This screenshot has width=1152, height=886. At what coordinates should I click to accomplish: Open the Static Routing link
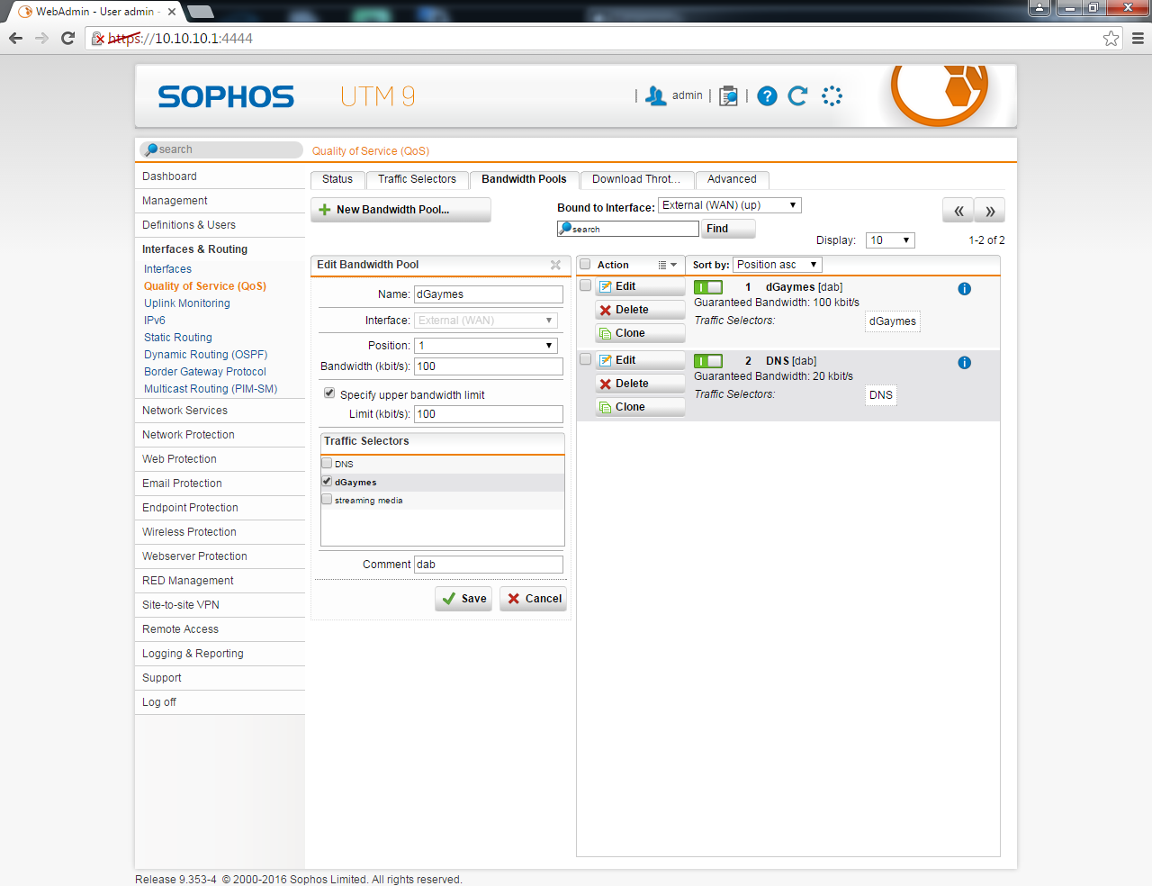click(178, 338)
